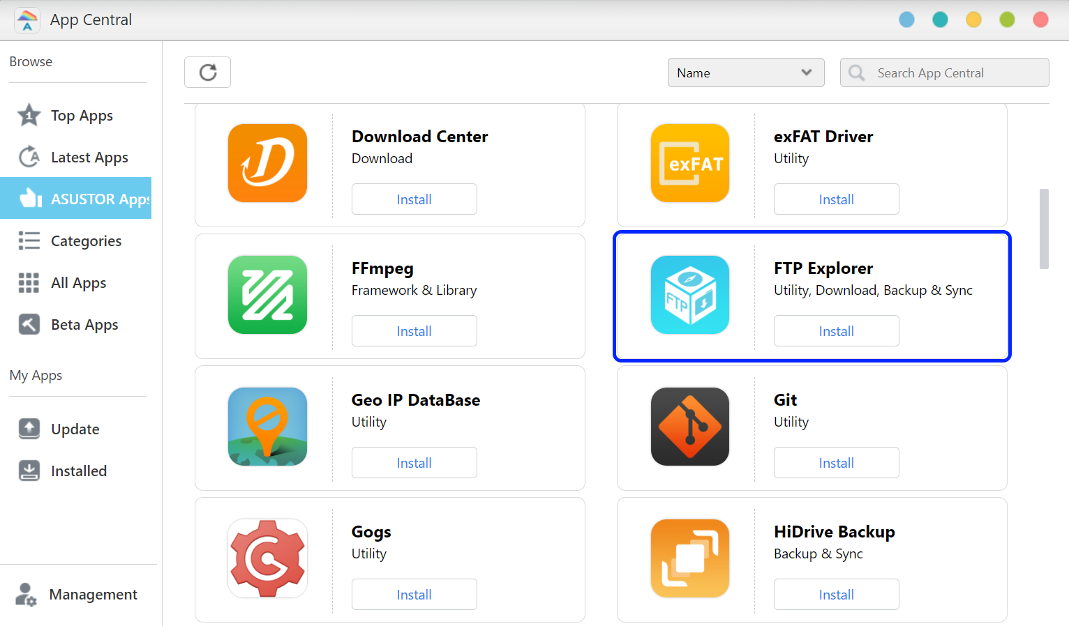1069x626 pixels.
Task: Click the Latest Apps icon
Action: point(29,157)
